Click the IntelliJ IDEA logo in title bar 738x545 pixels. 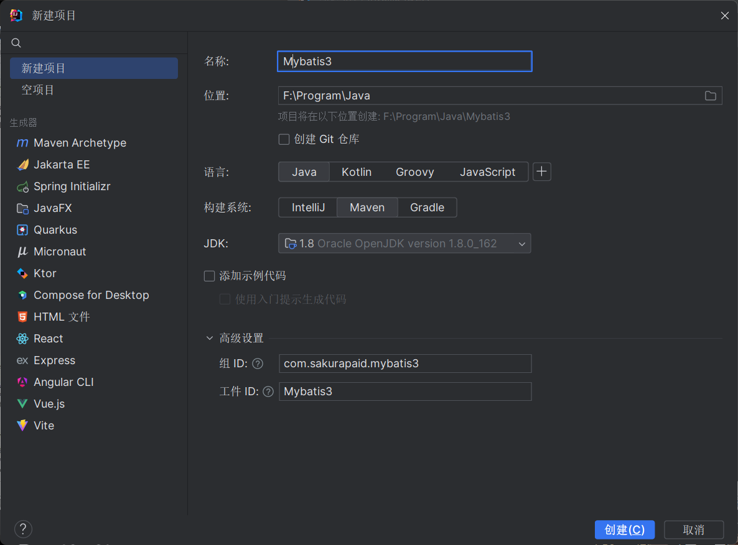16,16
